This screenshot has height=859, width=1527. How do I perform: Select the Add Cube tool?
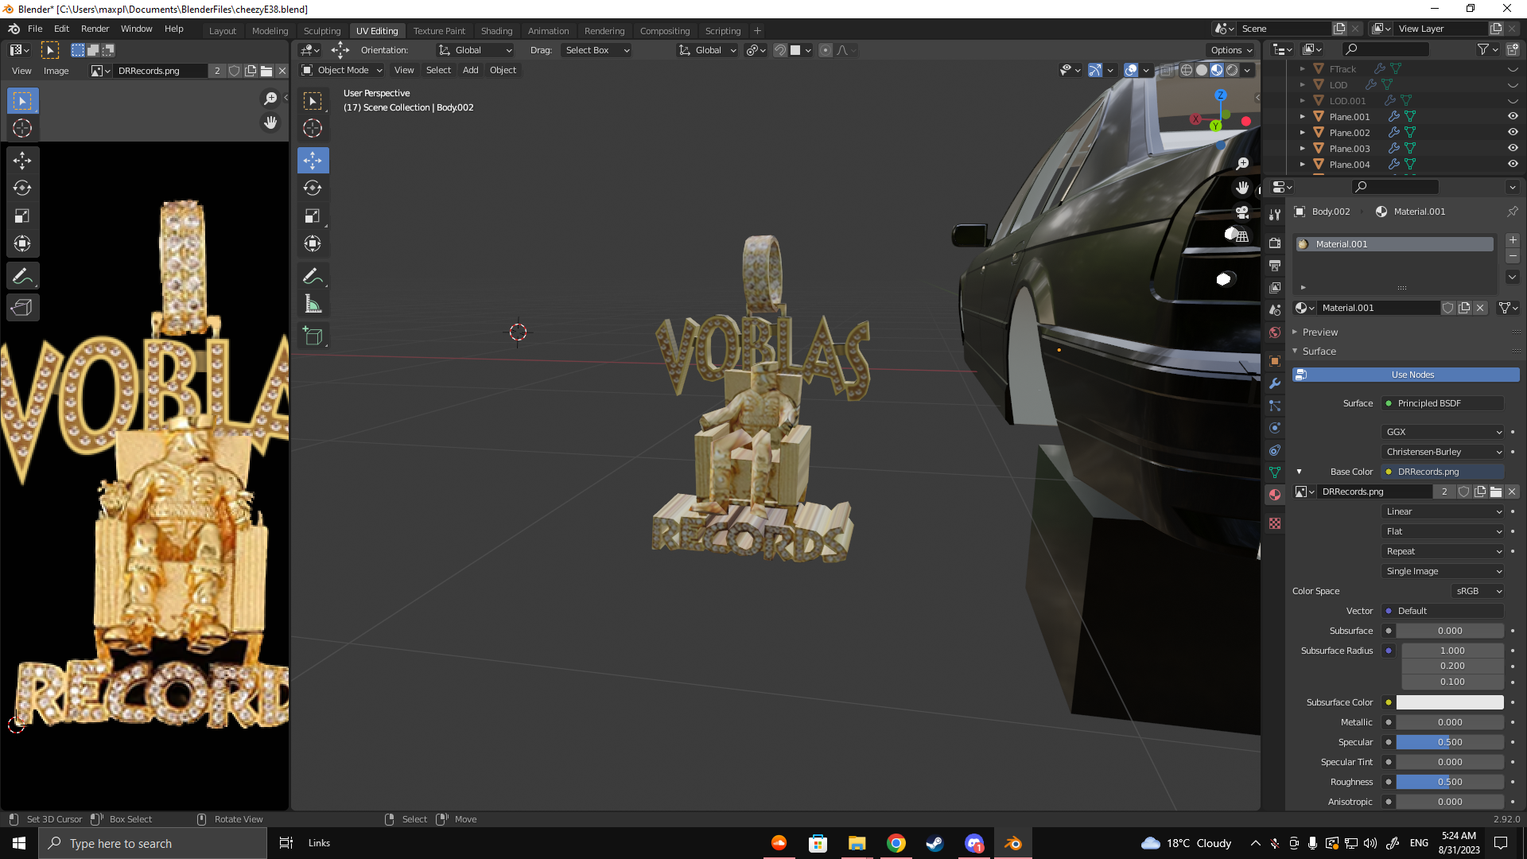(x=313, y=336)
